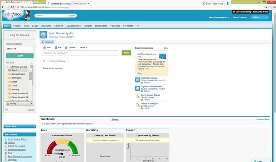This screenshot has height=162, width=276.
Task: Open Chrome menu hamburger icon
Action: pos(274,7)
